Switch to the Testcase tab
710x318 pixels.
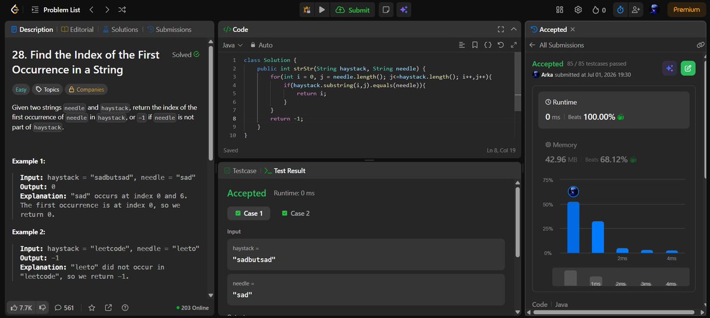240,171
